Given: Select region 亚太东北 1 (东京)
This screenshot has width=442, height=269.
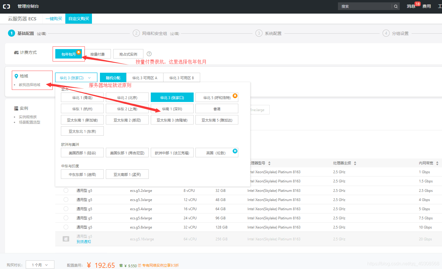Looking at the screenshot, I should (x=82, y=131).
